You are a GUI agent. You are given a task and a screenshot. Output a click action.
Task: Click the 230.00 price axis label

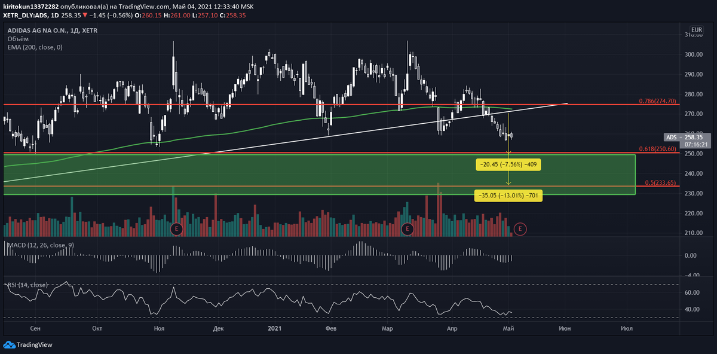click(x=694, y=193)
